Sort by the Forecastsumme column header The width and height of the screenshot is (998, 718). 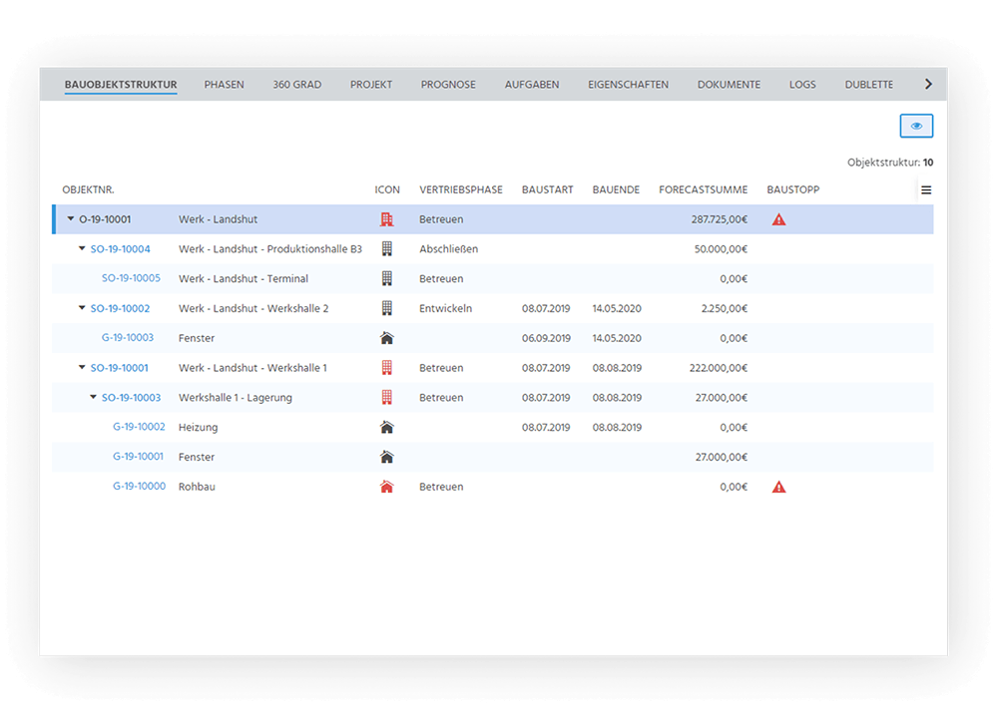[704, 190]
